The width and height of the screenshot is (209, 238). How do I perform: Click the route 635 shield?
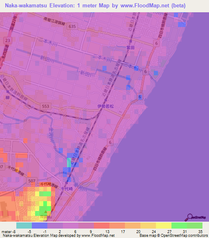pyautogui.click(x=72, y=27)
